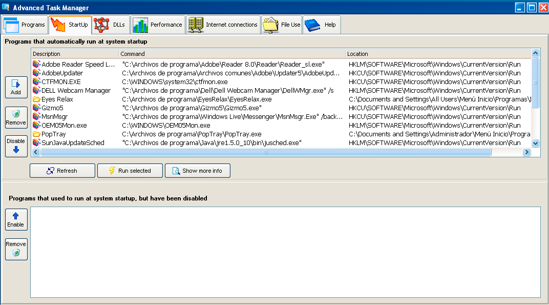Viewport: 549px width, 305px height.
Task: Click the Location column header
Action: (438, 54)
